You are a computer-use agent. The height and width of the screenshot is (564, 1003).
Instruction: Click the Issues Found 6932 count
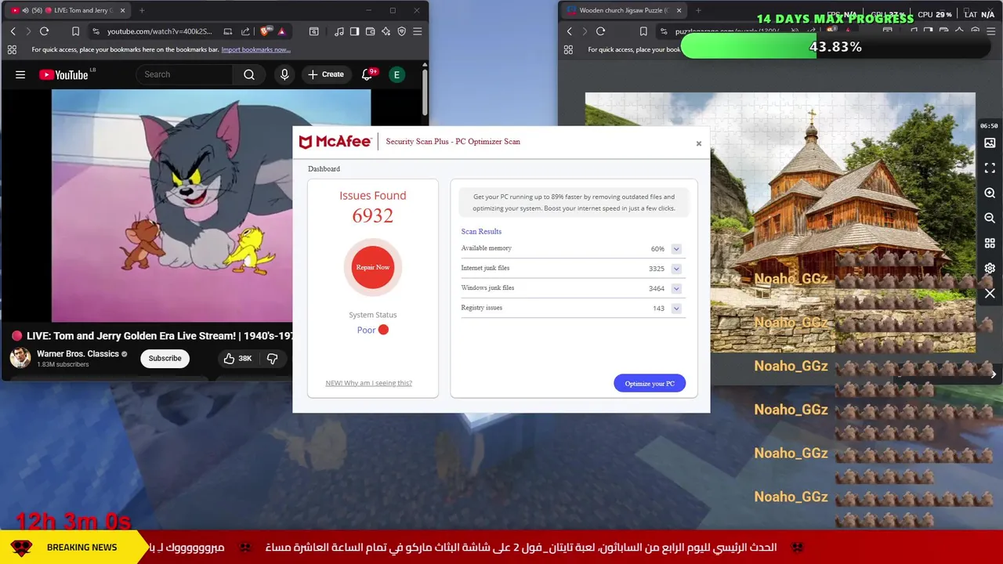coord(373,216)
